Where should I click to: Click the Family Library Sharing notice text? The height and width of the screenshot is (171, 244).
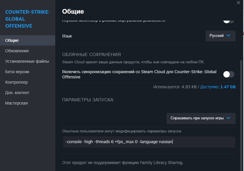point(123,163)
